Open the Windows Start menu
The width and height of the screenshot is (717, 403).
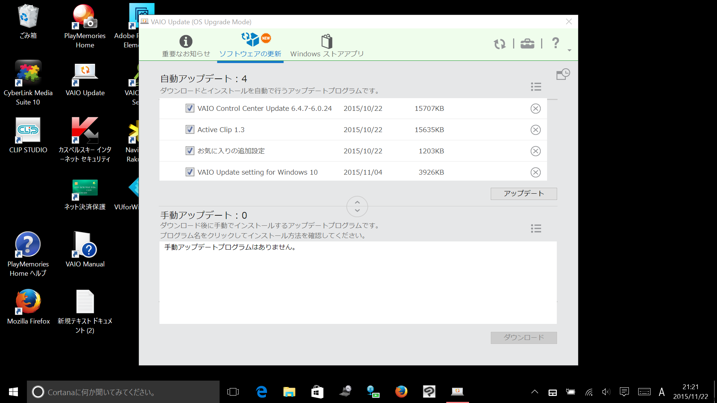[13, 392]
